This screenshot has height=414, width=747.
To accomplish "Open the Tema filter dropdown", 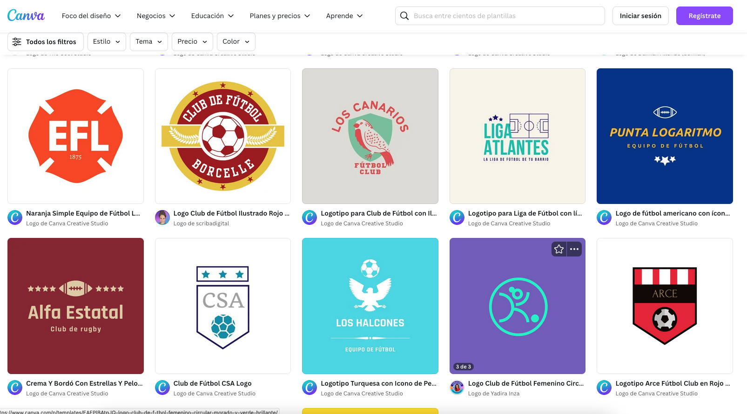I will tap(149, 42).
